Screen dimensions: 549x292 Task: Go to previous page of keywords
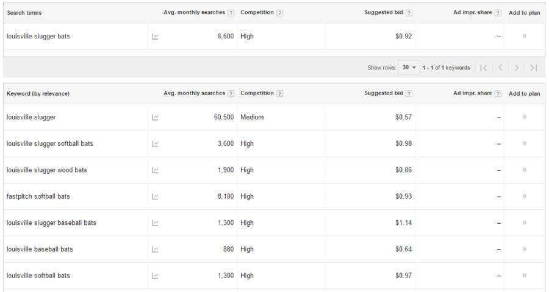500,68
